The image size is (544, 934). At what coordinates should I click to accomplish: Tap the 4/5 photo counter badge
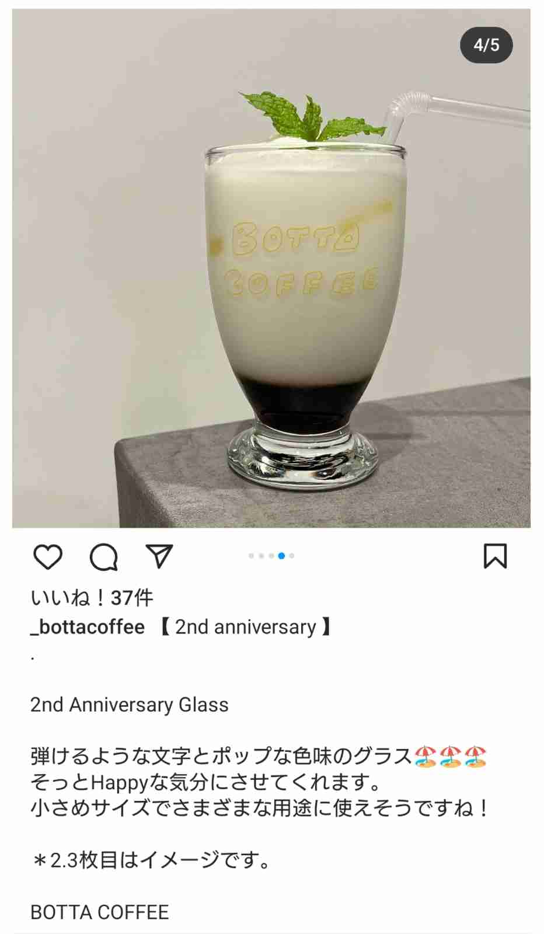coord(486,45)
